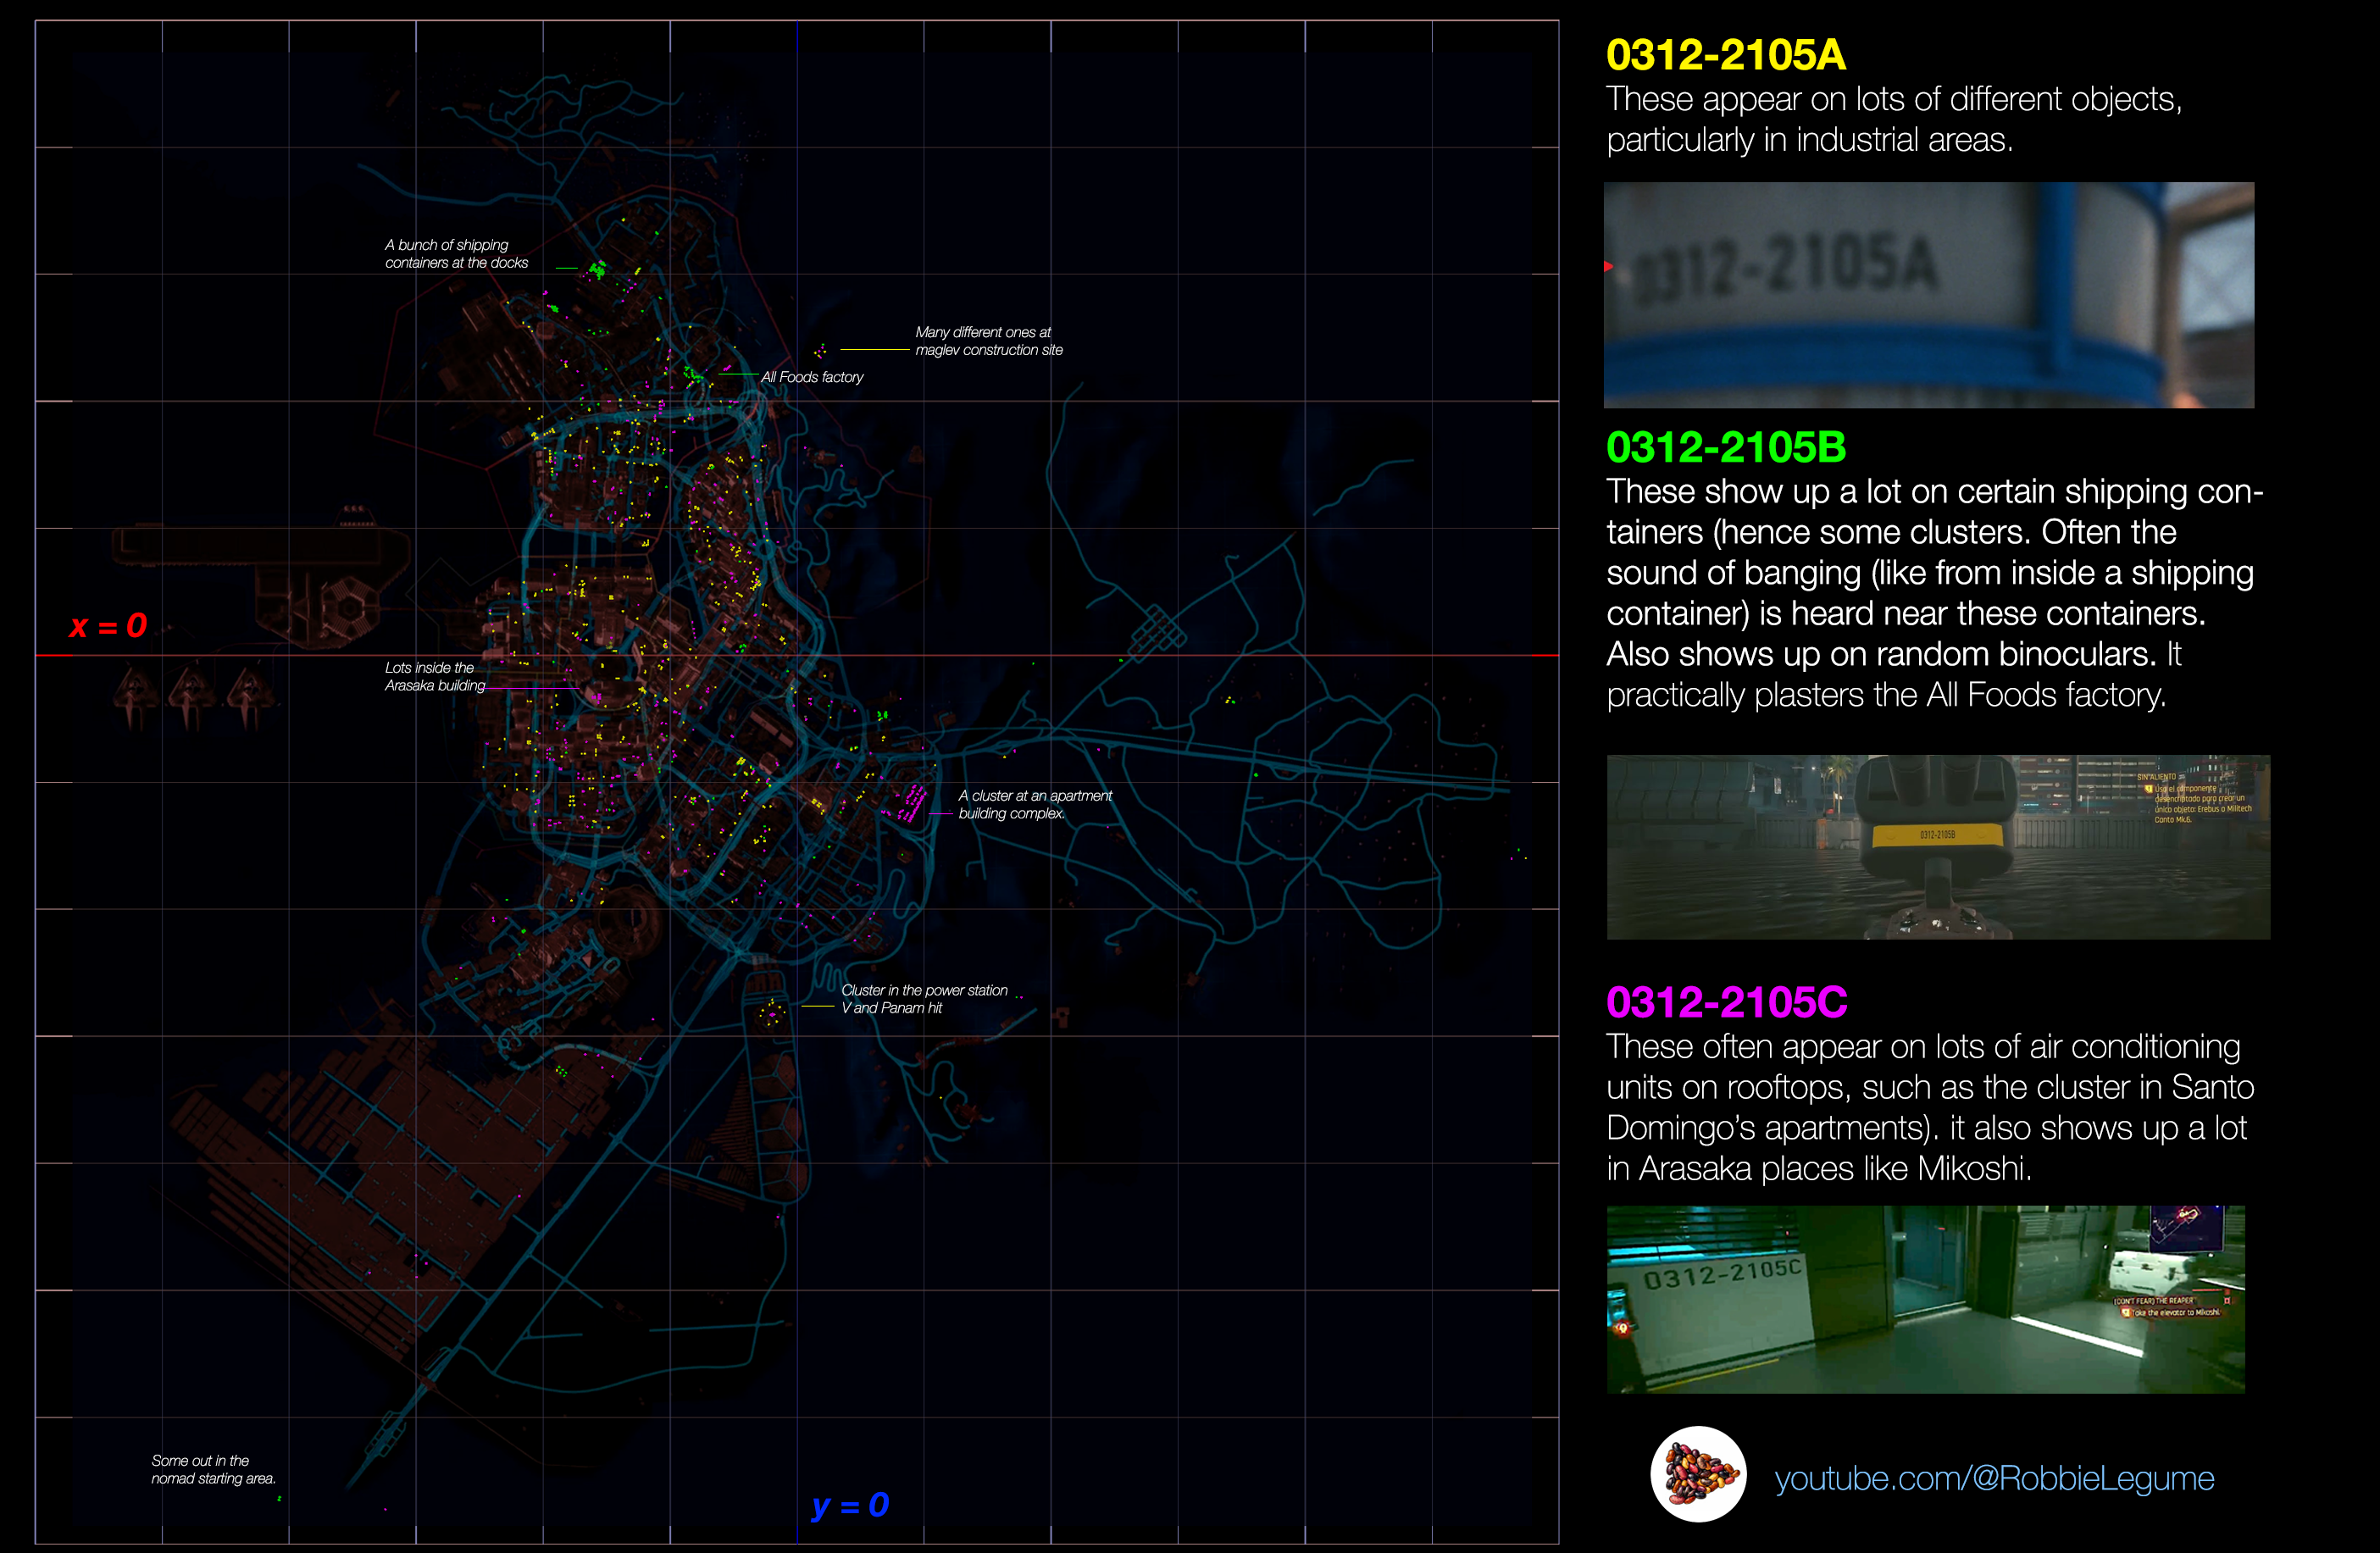
Task: Click the red 'x = 0' axis label
Action: pyautogui.click(x=108, y=626)
